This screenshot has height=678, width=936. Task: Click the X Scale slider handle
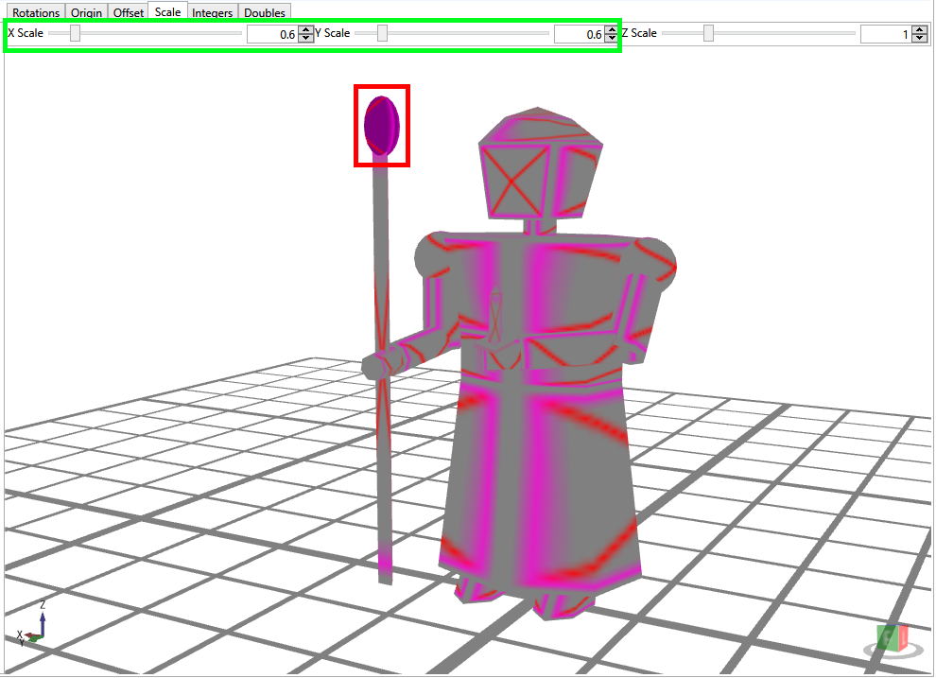[75, 34]
